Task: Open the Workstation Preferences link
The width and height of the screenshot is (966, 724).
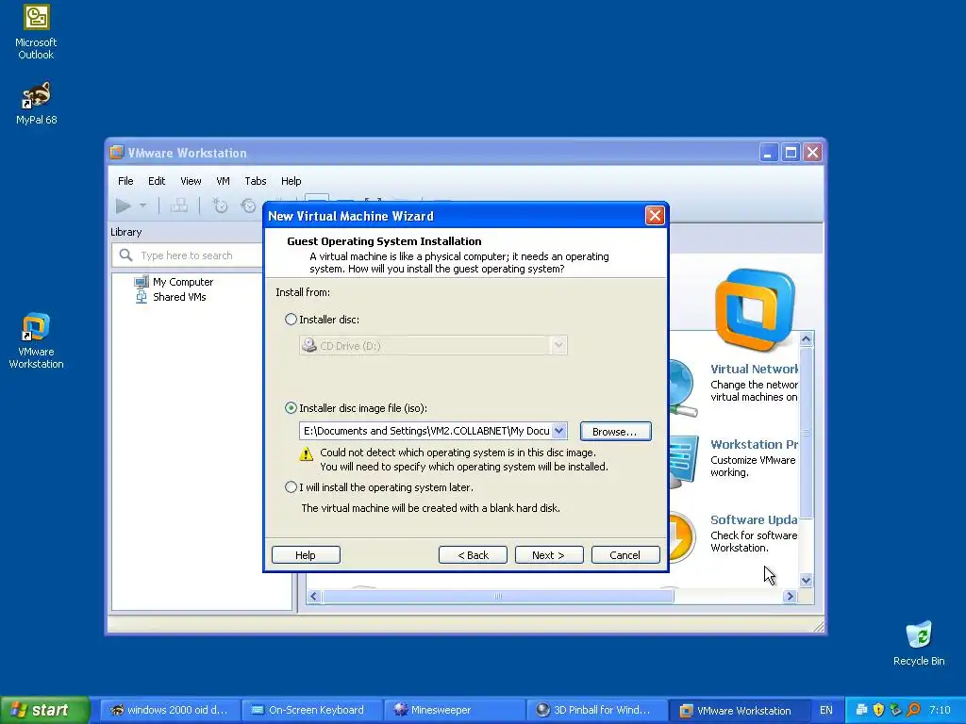Action: (754, 444)
